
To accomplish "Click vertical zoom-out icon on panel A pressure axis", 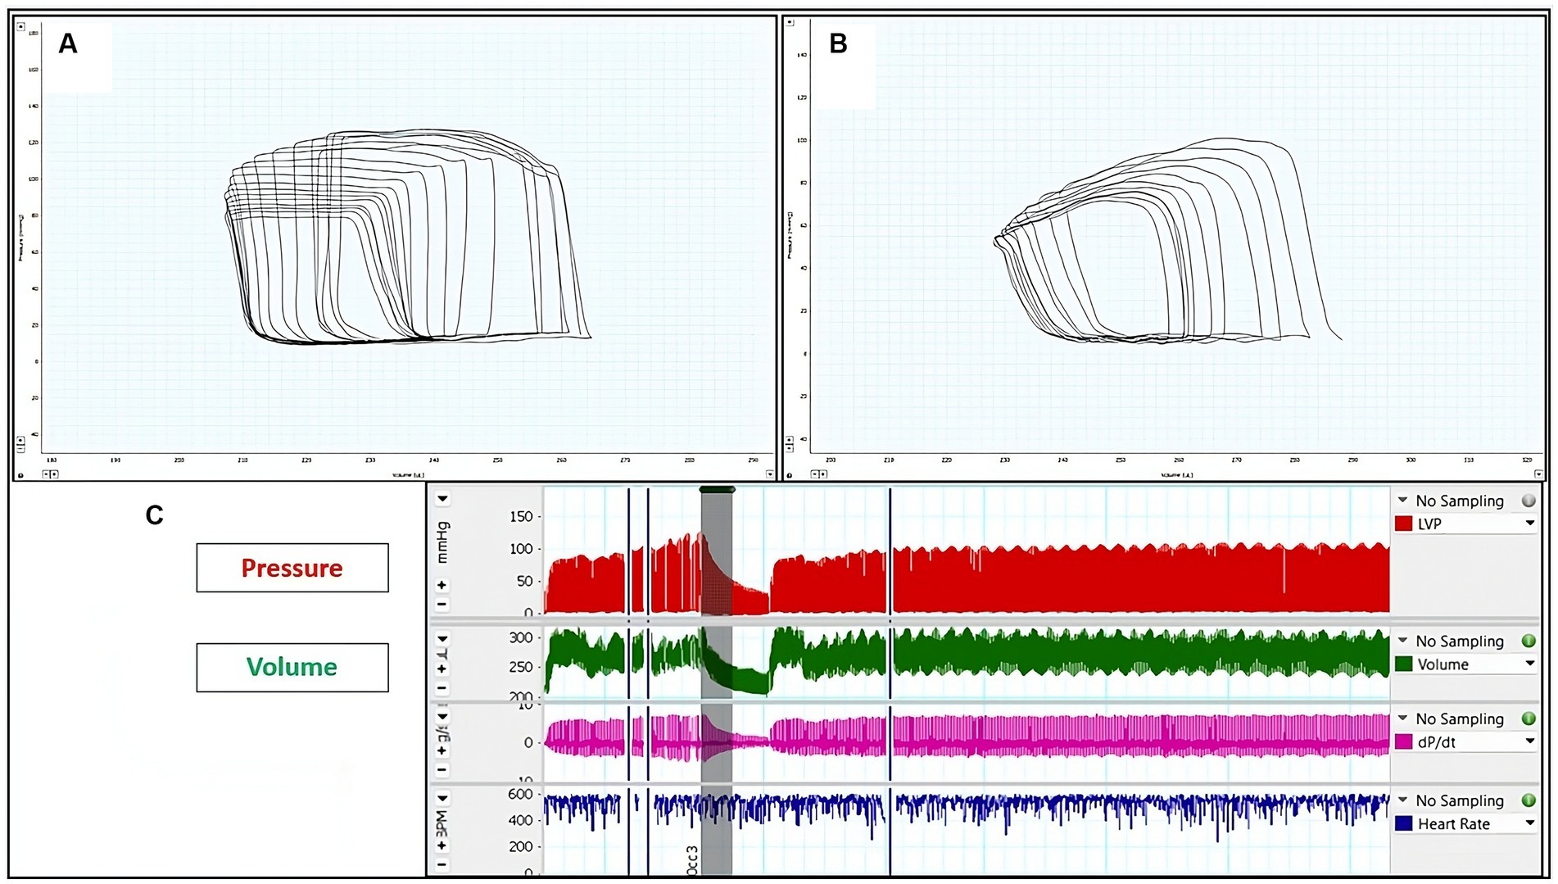I will tap(20, 448).
